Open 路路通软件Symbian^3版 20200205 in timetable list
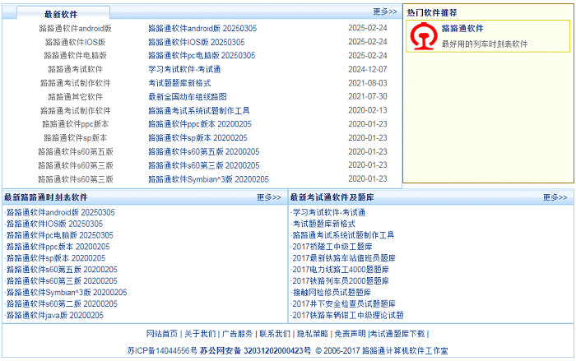The height and width of the screenshot is (361, 576). 67,292
